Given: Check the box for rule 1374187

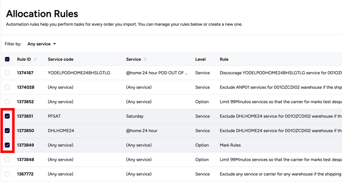Looking at the screenshot, I should point(7,73).
